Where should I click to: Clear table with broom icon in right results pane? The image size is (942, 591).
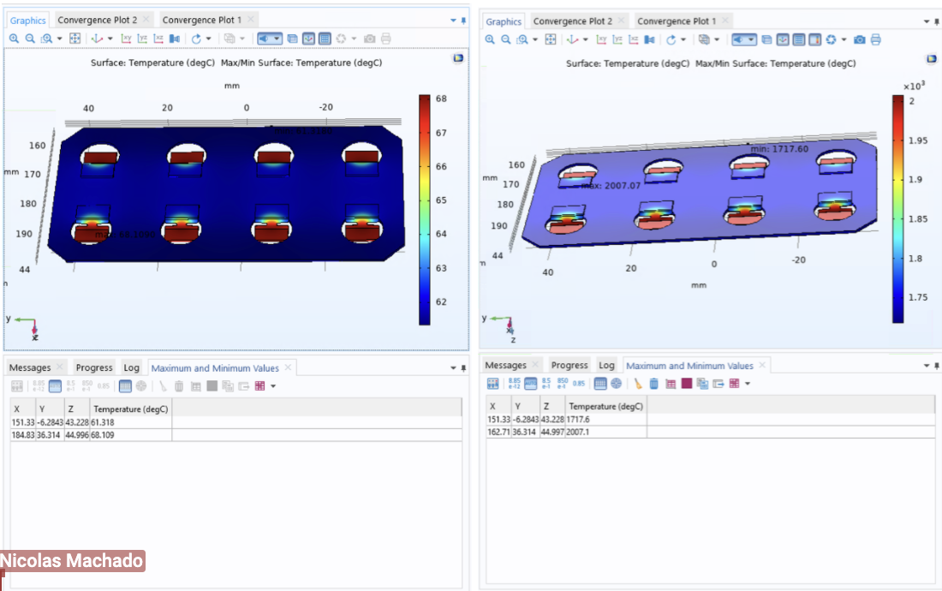point(637,383)
